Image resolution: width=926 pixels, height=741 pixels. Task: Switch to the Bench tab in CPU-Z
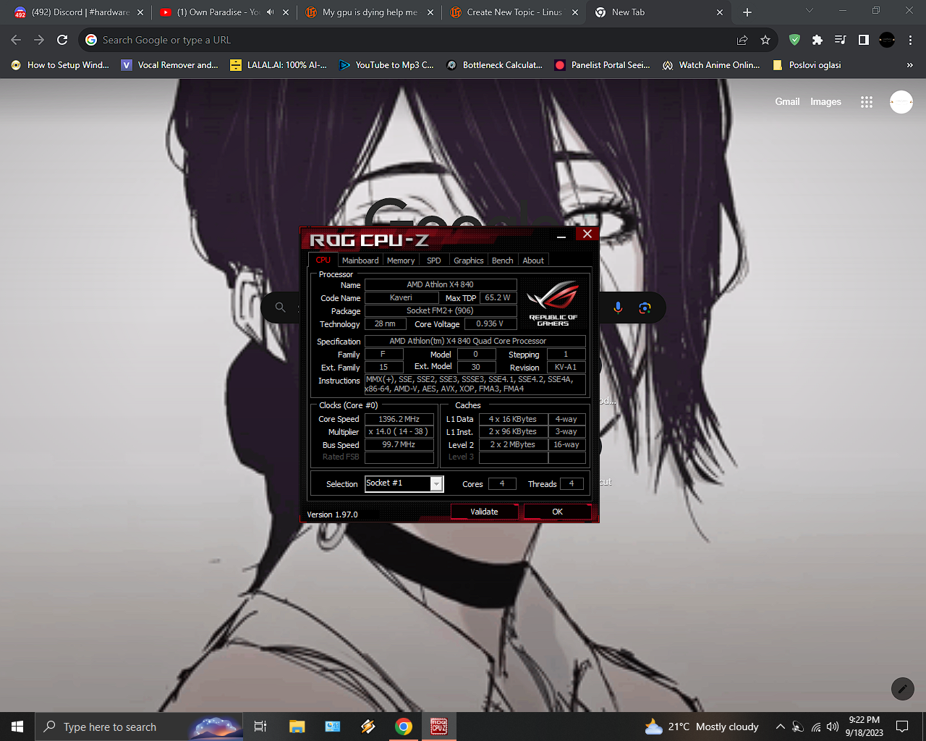tap(503, 261)
